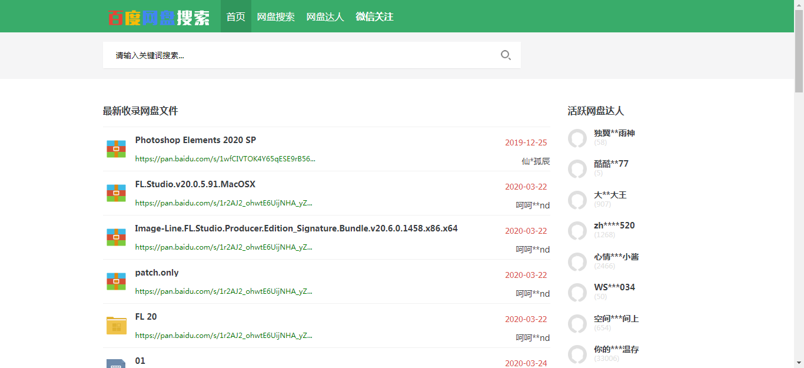
Task: Click uploader 呵呵**nd on FL 20 row
Action: [x=533, y=338]
